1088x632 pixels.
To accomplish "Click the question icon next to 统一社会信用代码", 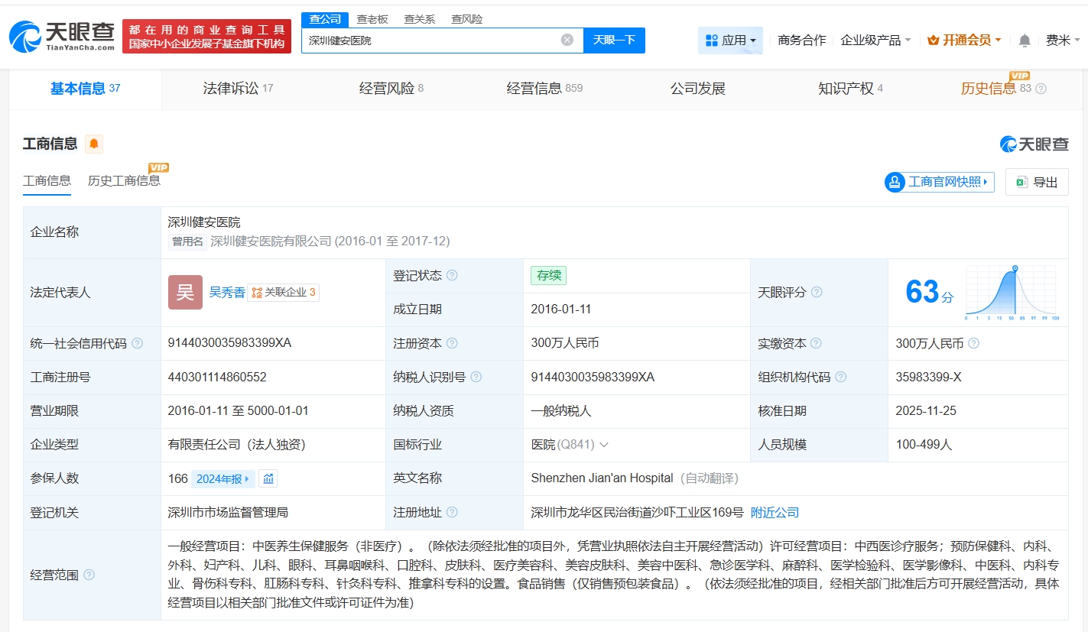I will click(137, 344).
